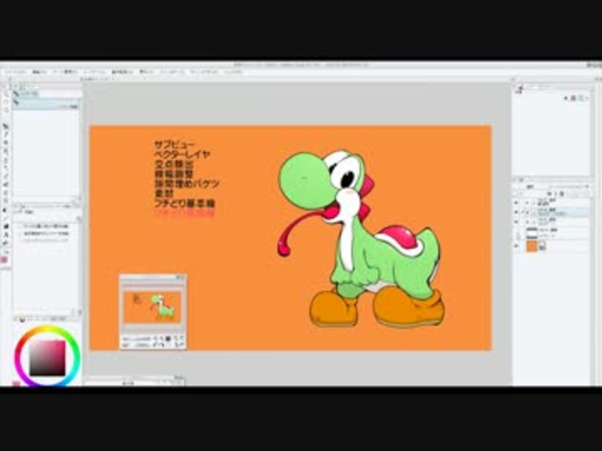Toggle visibility of the highlighted blue layer row
Image resolution: width=602 pixels, height=451 pixels.
tap(516, 212)
